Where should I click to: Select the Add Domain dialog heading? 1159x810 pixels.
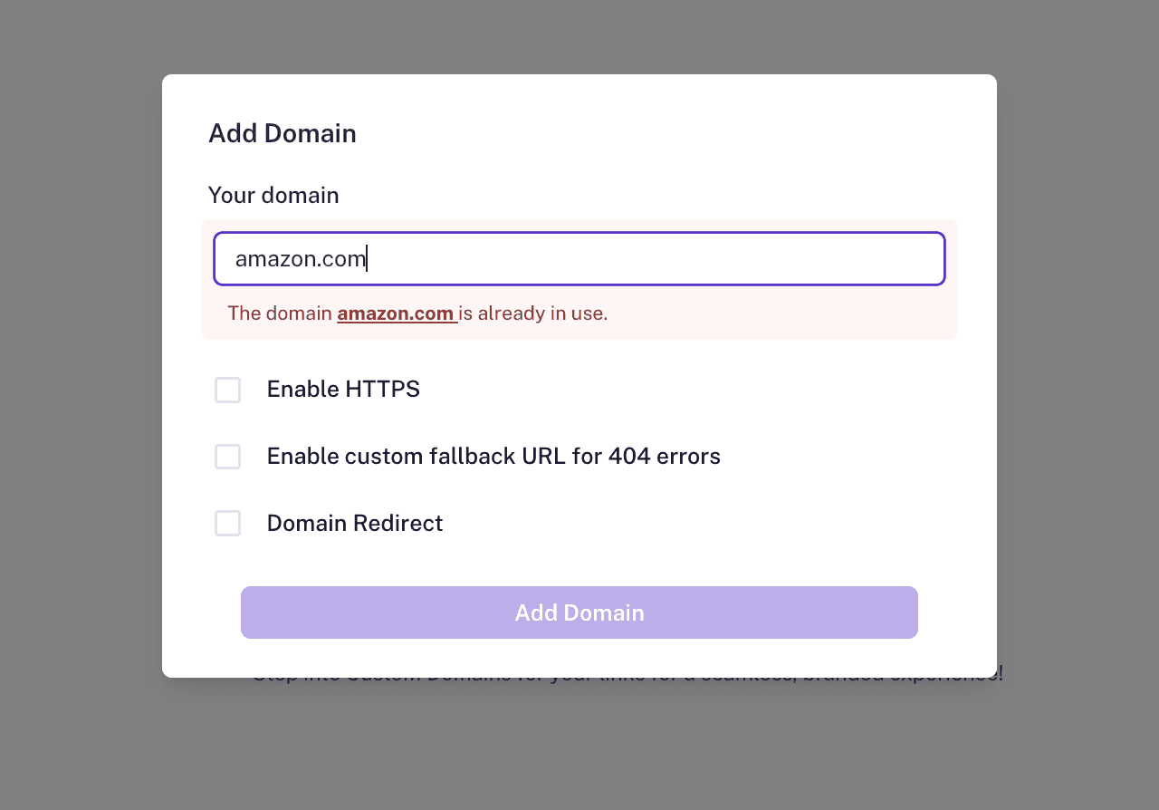click(283, 133)
